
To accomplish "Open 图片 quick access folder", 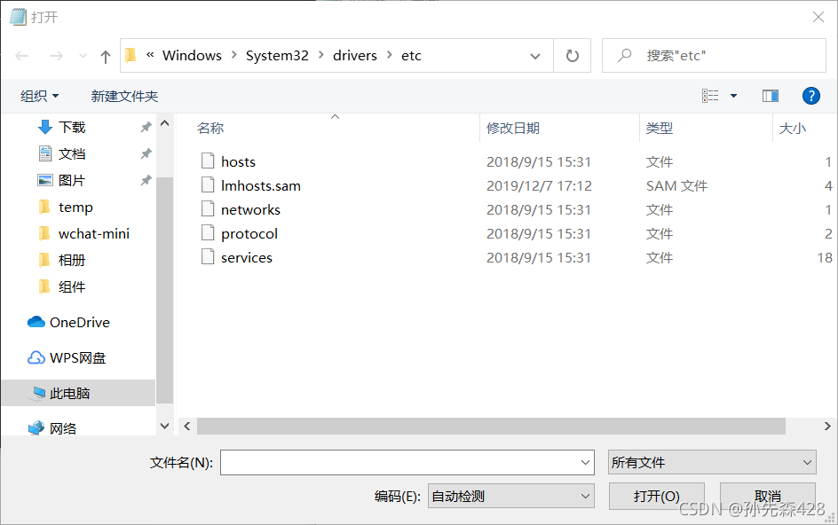I will coord(72,181).
